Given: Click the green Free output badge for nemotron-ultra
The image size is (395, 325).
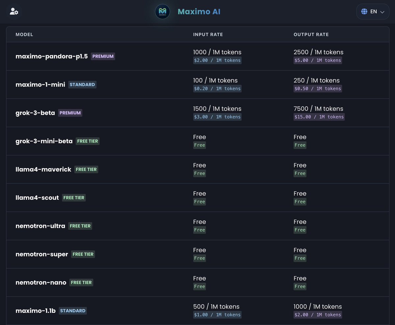Looking at the screenshot, I should (x=300, y=230).
